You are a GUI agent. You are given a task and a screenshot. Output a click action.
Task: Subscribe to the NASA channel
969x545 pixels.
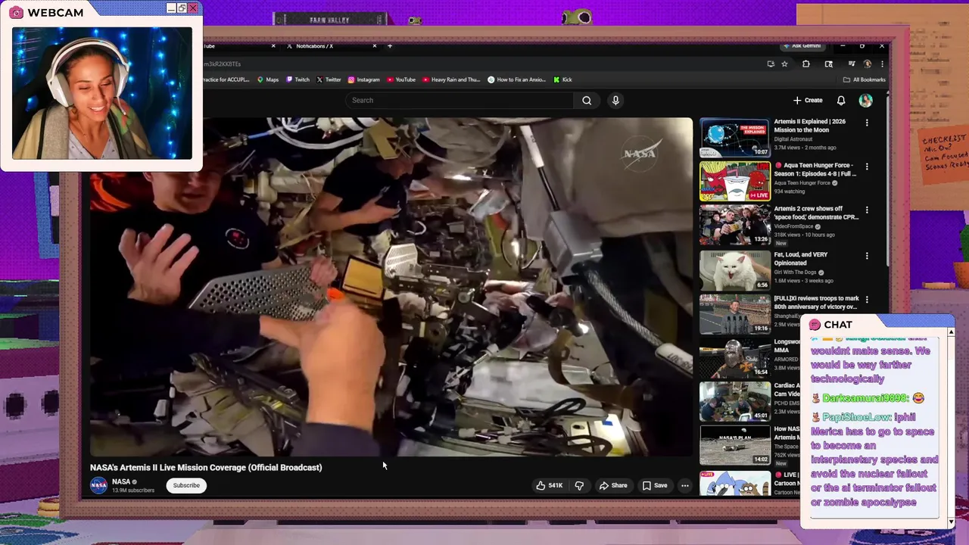(186, 485)
